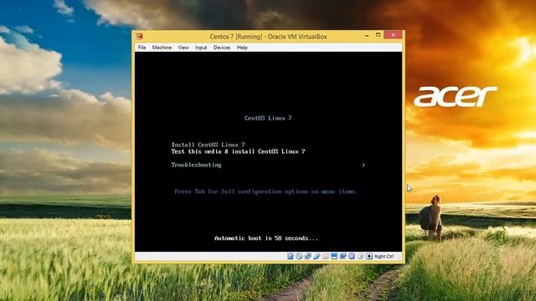The height and width of the screenshot is (301, 536).
Task: Close the VirtualBox VM window
Action: [393, 35]
